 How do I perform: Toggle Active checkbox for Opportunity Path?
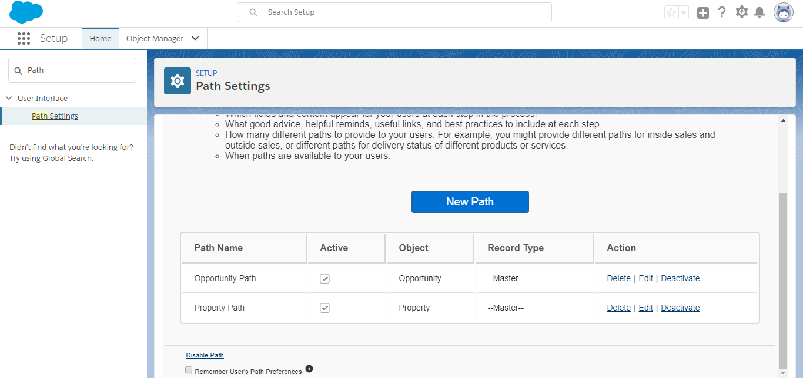[324, 279]
